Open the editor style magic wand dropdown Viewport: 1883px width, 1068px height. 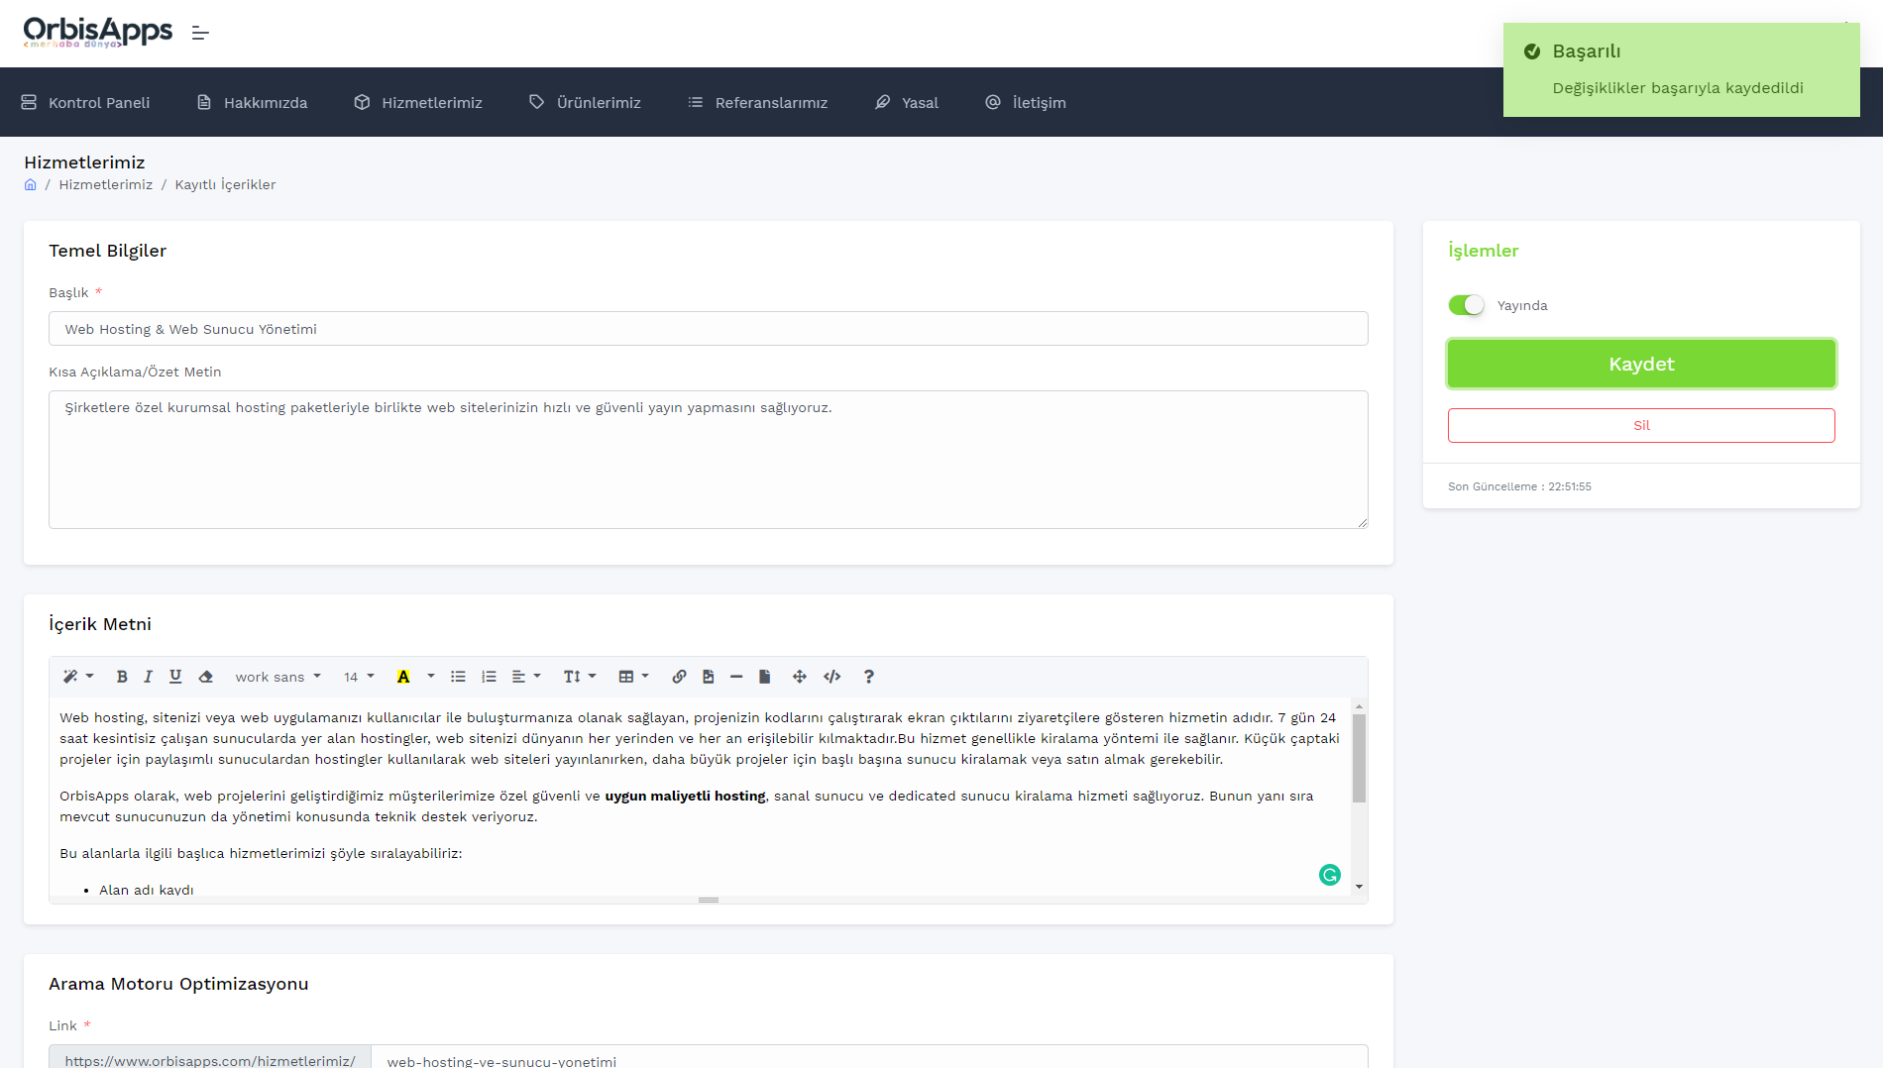(x=77, y=677)
